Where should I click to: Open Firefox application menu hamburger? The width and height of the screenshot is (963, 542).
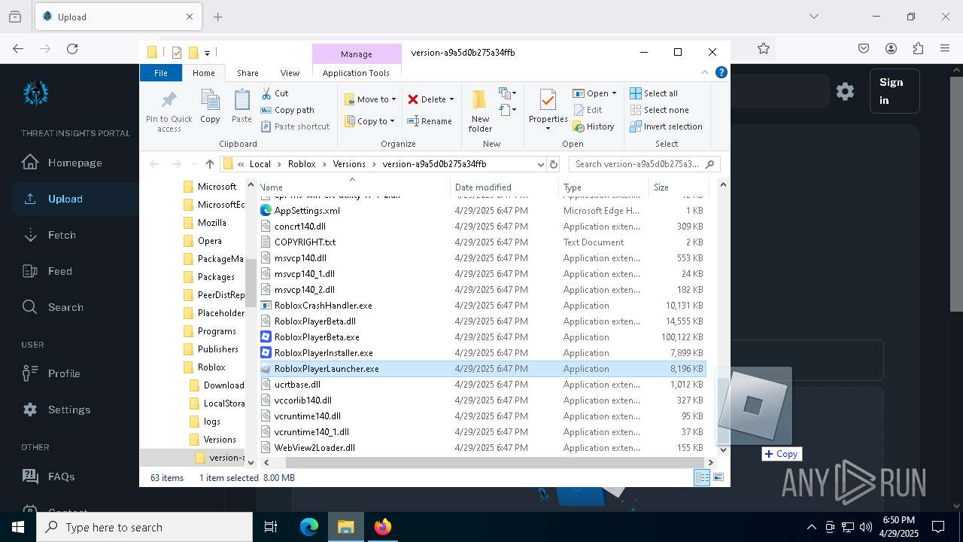tap(945, 48)
